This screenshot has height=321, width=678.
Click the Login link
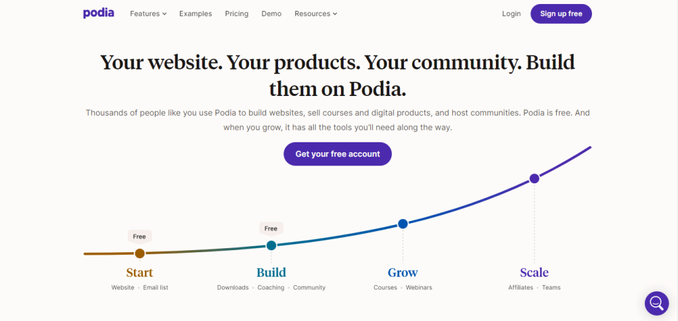tap(511, 14)
